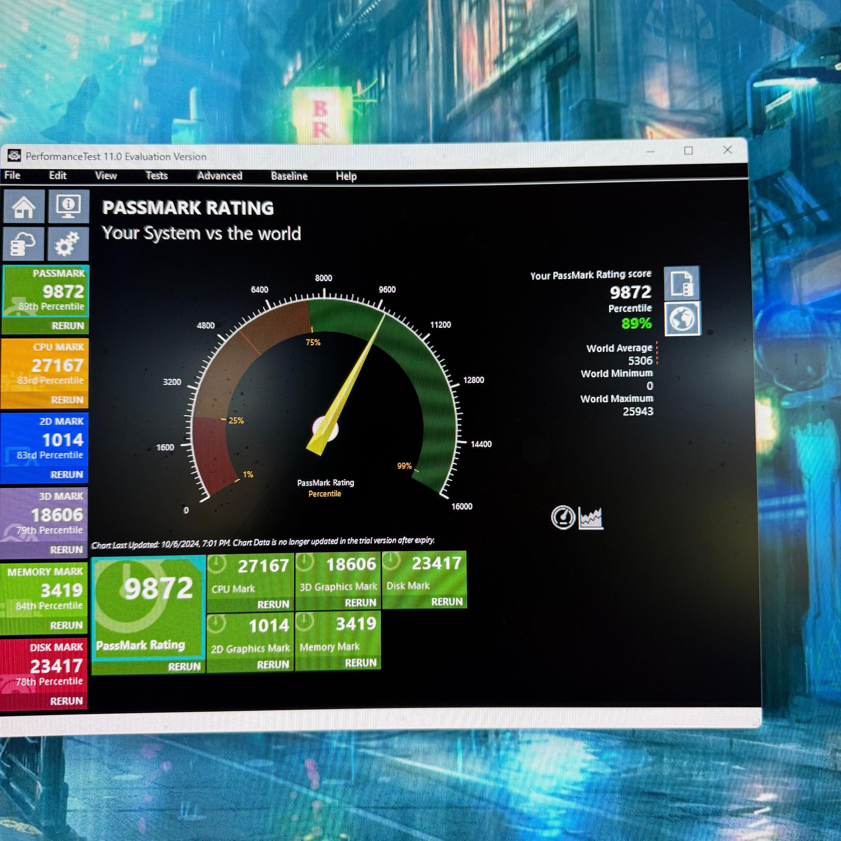Rerun the CPU Mark test in sidebar
The width and height of the screenshot is (841, 841).
coord(67,400)
